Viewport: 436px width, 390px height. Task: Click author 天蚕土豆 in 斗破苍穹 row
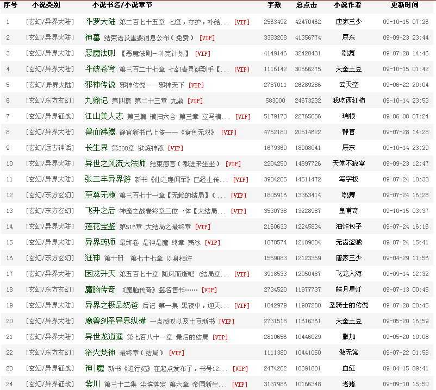348,69
